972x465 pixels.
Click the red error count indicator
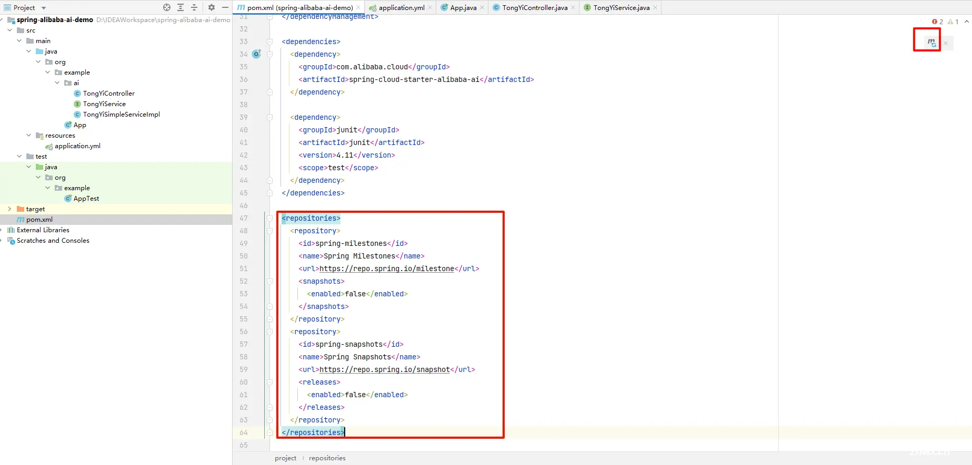937,22
